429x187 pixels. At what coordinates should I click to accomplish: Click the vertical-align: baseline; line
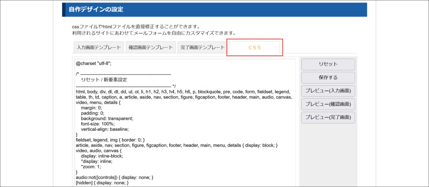click(x=104, y=129)
